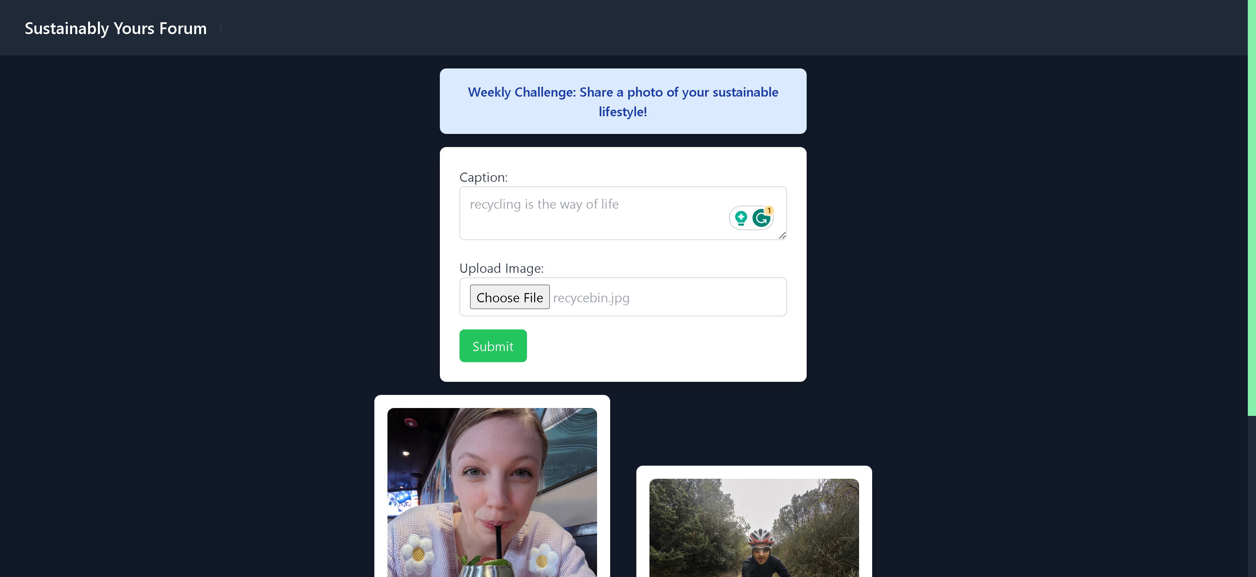Screen dimensions: 1256x577
Task: Submit the sustainable lifestyle post
Action: click(x=493, y=345)
